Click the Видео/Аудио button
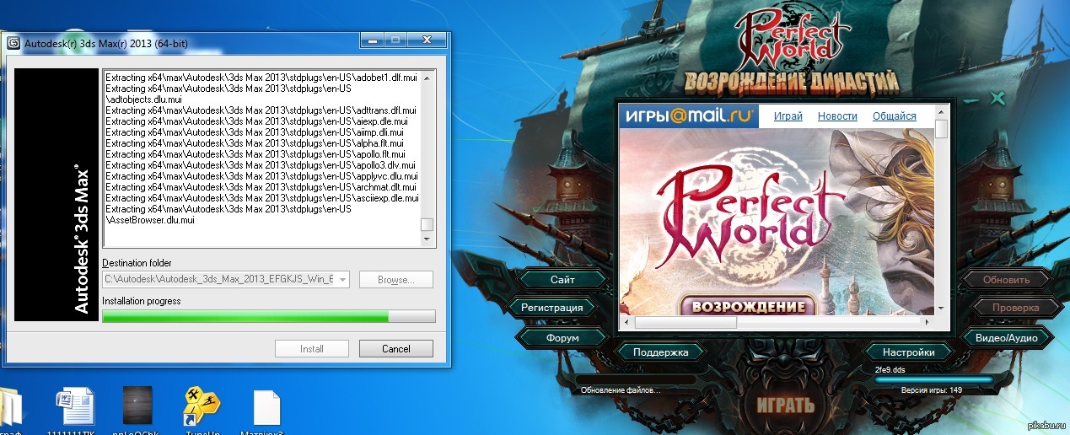 pyautogui.click(x=1008, y=338)
